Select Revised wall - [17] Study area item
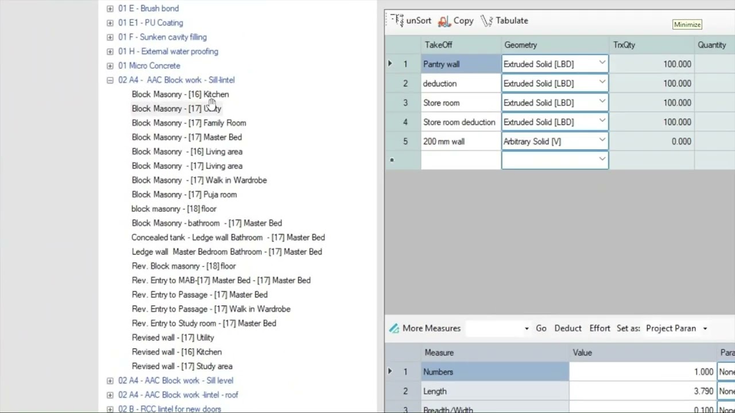The height and width of the screenshot is (413, 735). point(182,367)
